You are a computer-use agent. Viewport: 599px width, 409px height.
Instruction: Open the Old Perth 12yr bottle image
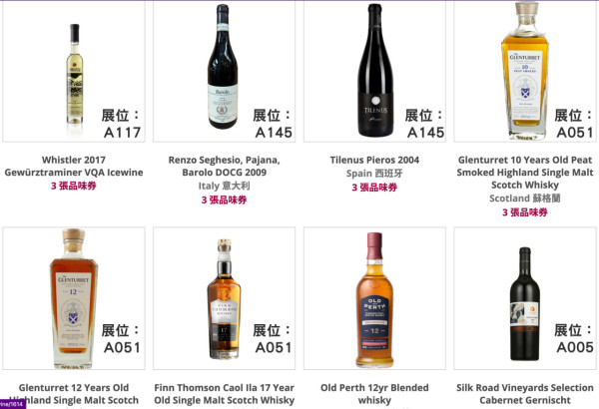(x=374, y=298)
